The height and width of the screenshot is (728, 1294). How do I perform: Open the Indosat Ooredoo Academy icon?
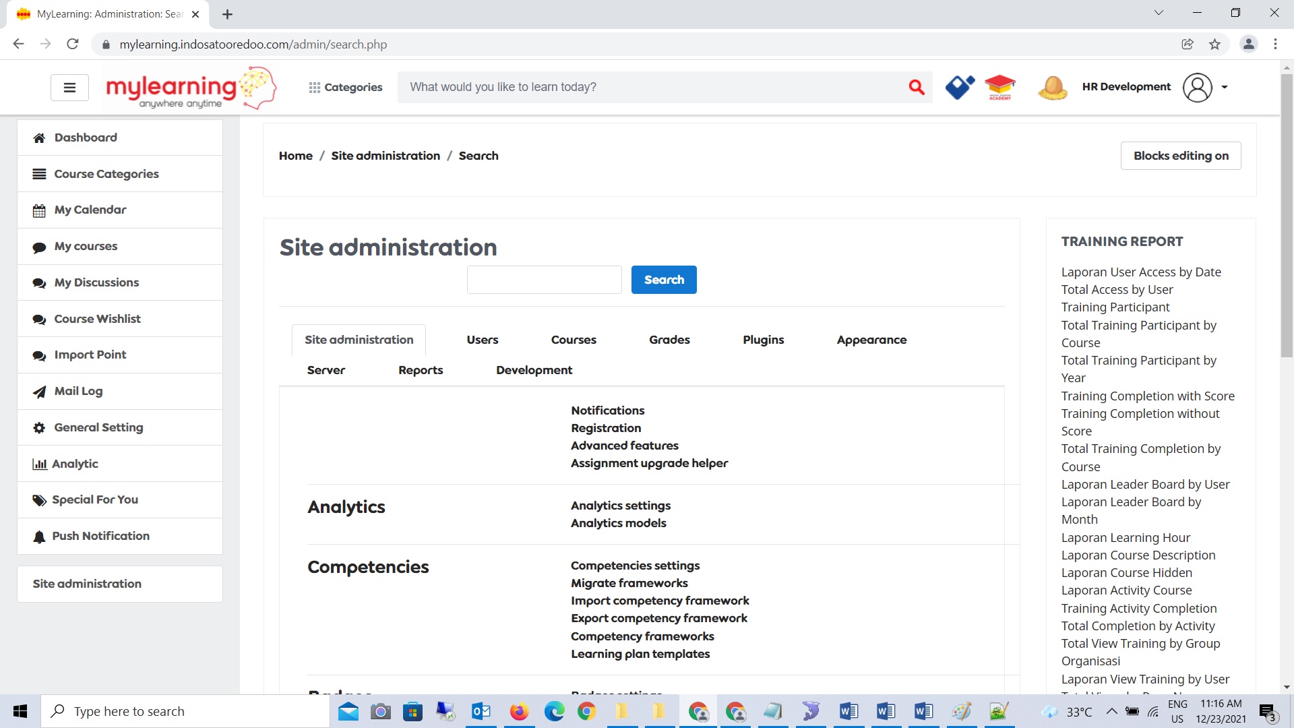pos(999,87)
